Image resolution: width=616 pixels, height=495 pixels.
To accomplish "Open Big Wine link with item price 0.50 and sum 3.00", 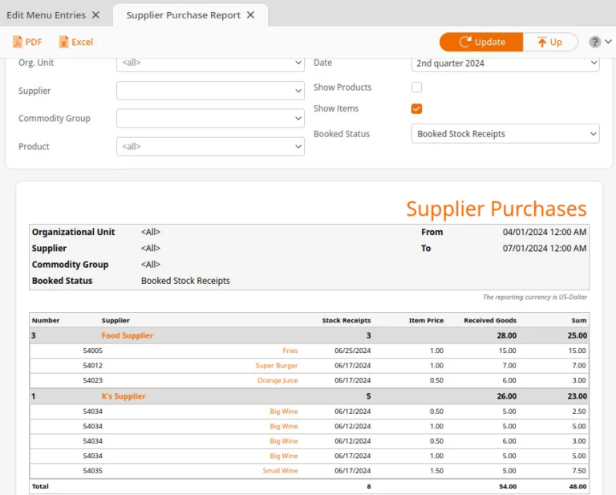I will (284, 441).
